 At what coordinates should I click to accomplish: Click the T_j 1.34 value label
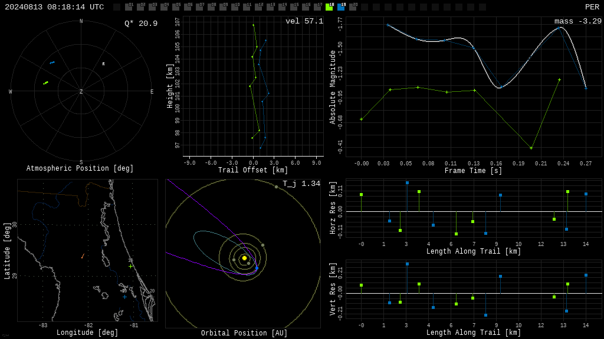pos(301,184)
